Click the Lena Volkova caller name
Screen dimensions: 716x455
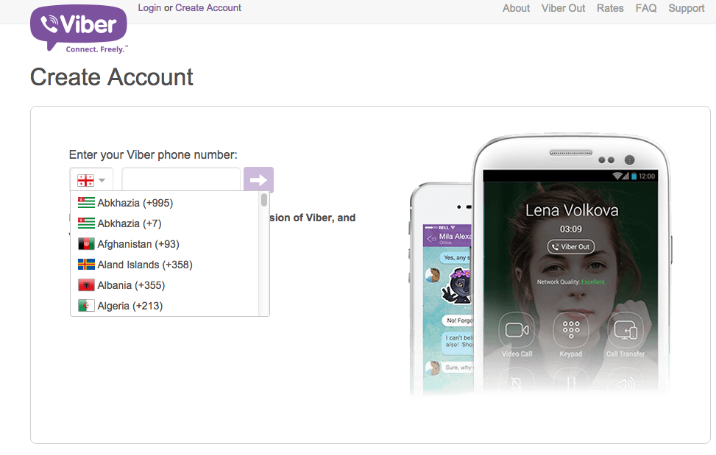pyautogui.click(x=572, y=210)
